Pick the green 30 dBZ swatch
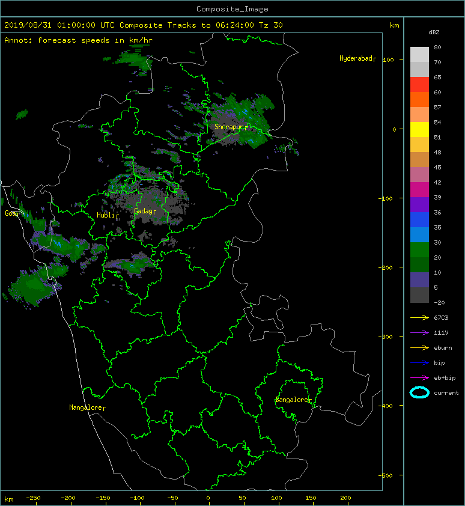465x506 pixels. click(419, 249)
